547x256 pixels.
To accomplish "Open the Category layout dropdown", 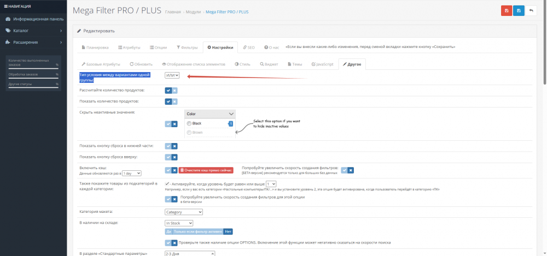I will pos(184,212).
